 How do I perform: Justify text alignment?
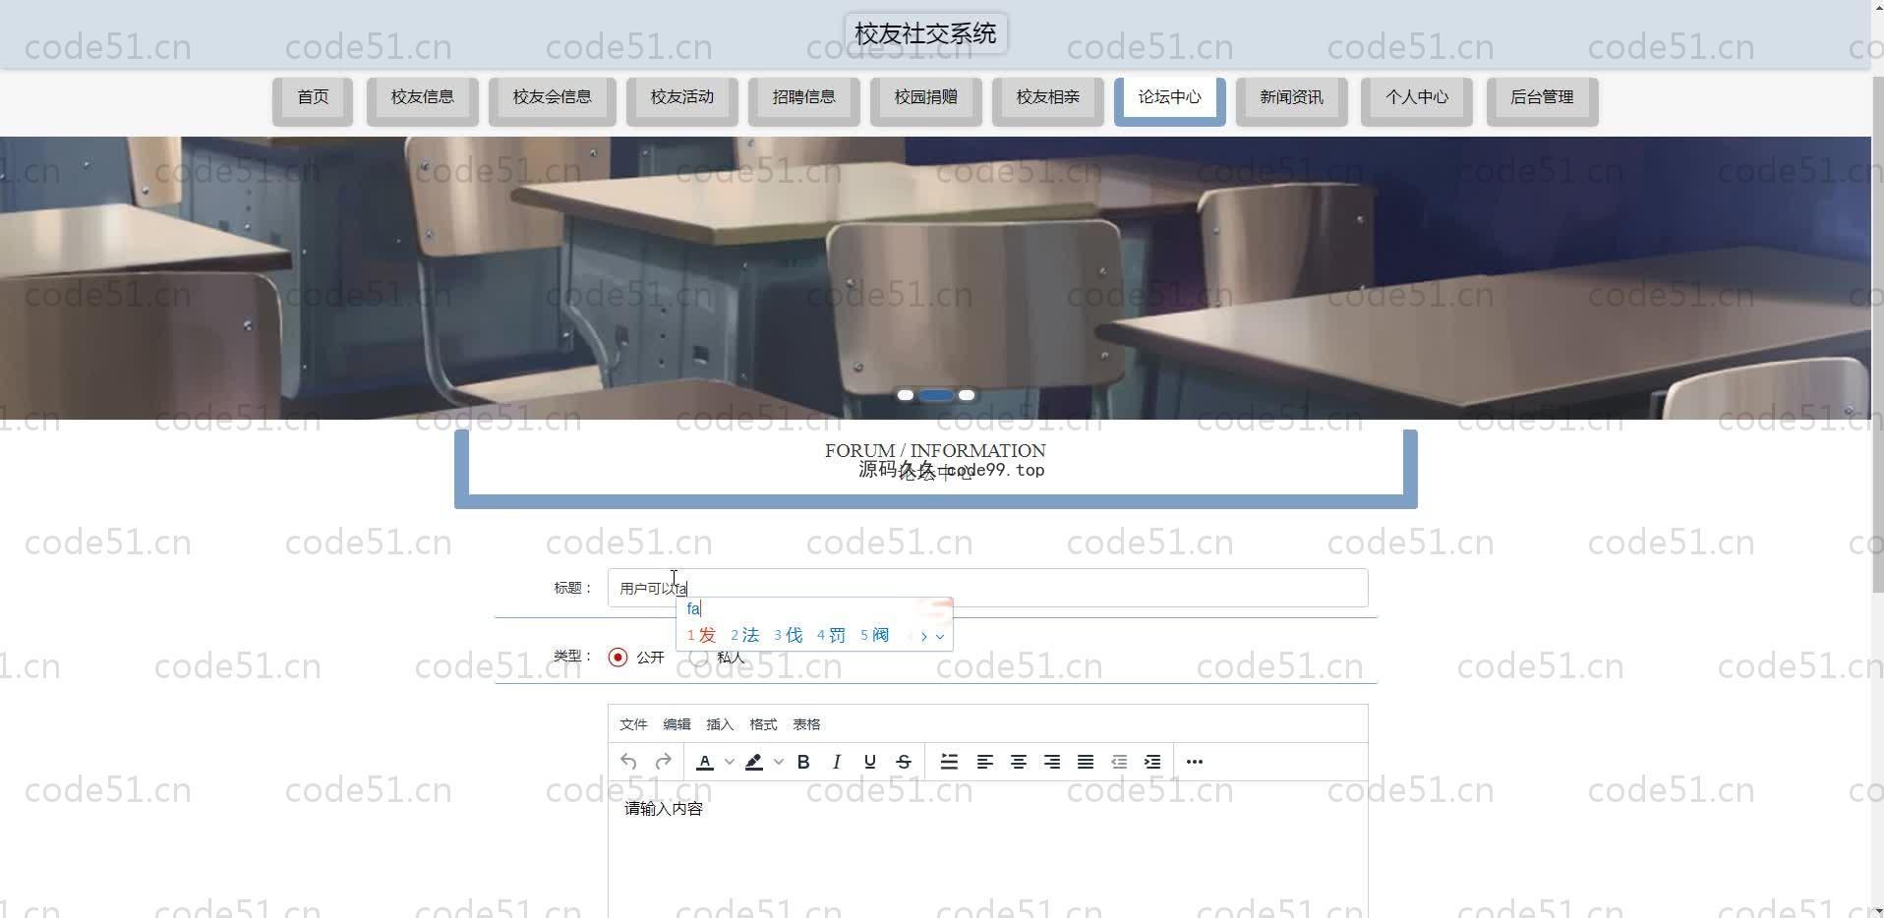click(1086, 762)
